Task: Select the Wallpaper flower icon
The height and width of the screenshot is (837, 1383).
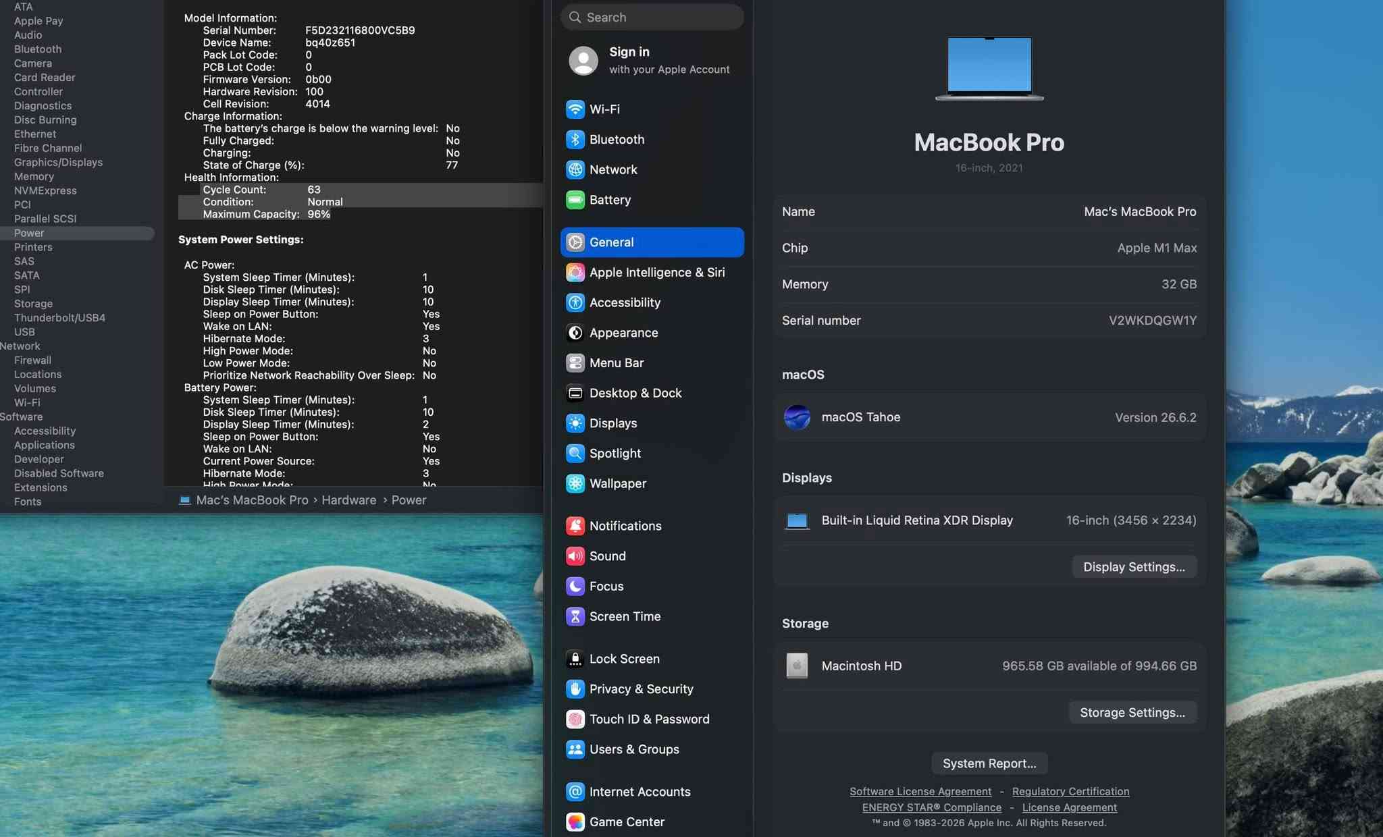Action: point(575,483)
